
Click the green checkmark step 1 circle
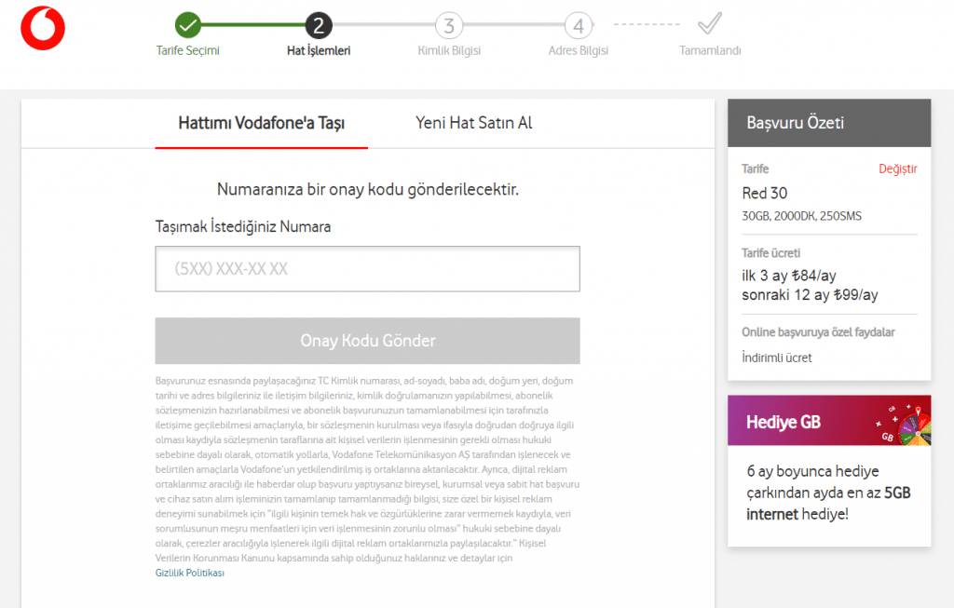(188, 25)
